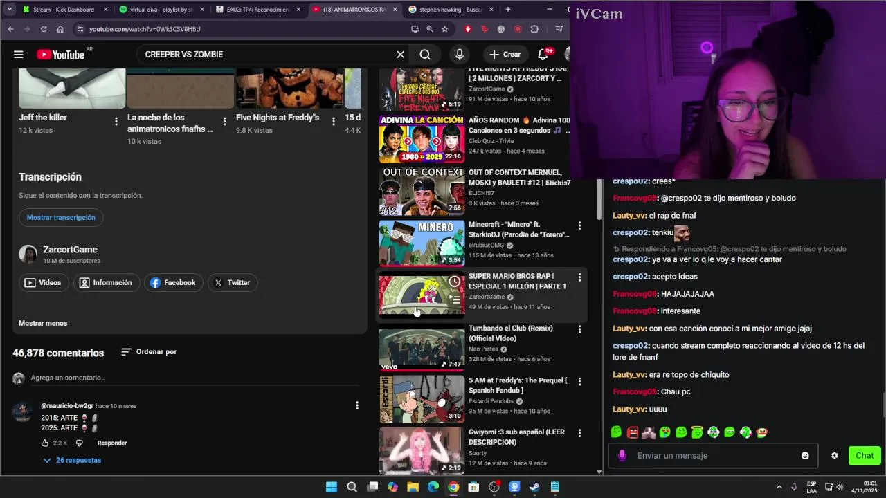Open options for Minecraft Minero video

coord(579,225)
